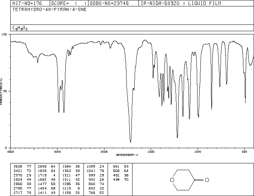Viewport: 254px width, 196px height.
Task: Select peak table entry 1321
Action: coord(71,175)
